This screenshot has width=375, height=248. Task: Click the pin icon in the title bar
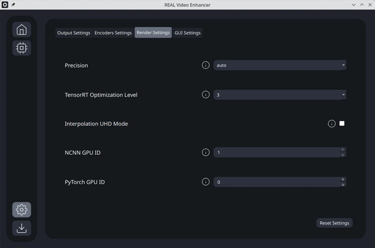coord(13,5)
